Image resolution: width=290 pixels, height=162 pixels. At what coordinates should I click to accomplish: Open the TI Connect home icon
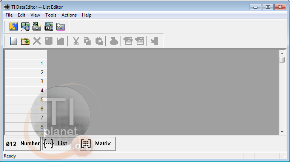pos(14,27)
